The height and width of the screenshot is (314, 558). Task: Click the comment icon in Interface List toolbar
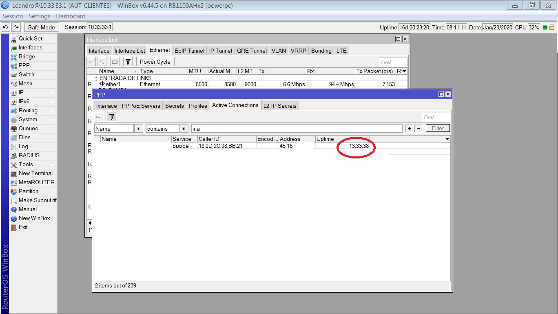115,62
